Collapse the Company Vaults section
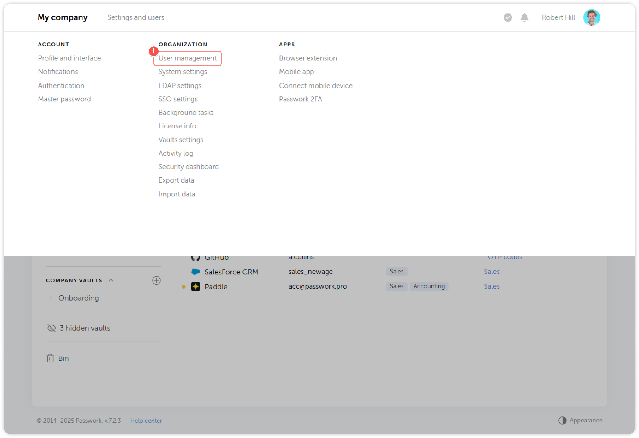The height and width of the screenshot is (438, 639). (x=111, y=280)
